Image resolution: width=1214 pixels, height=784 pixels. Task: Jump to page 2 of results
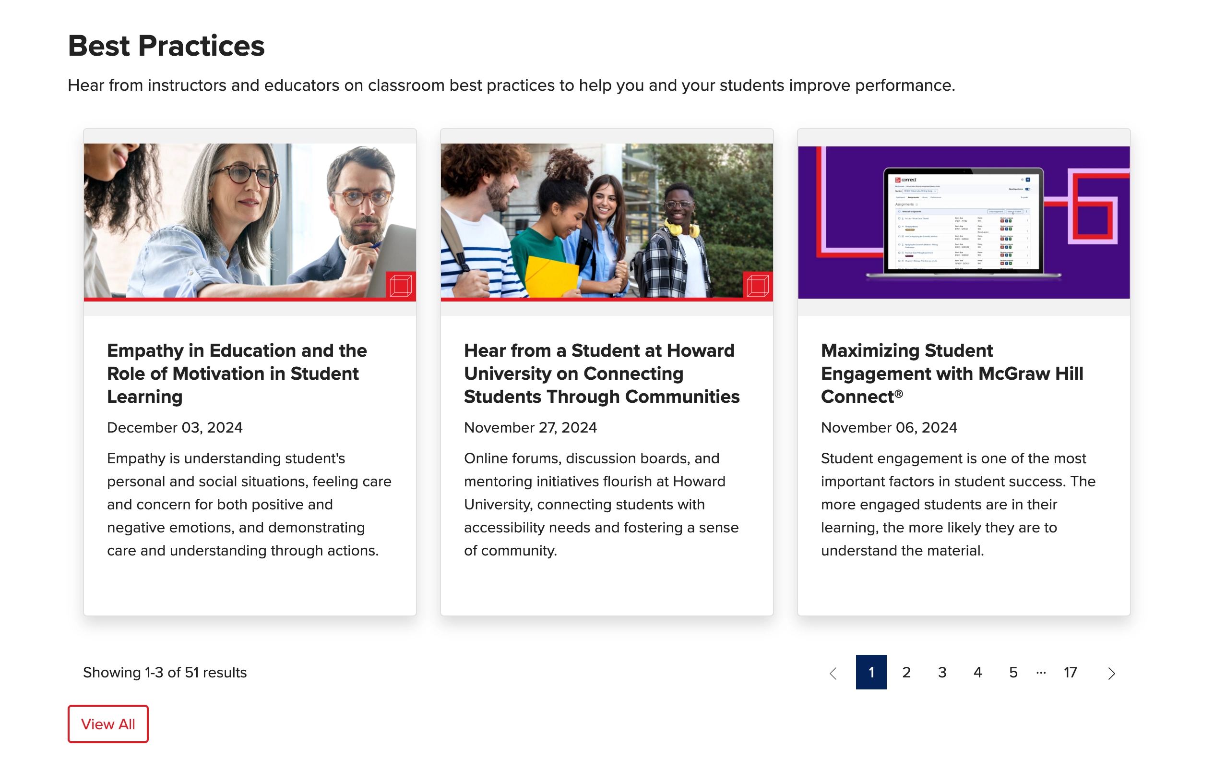tap(905, 672)
